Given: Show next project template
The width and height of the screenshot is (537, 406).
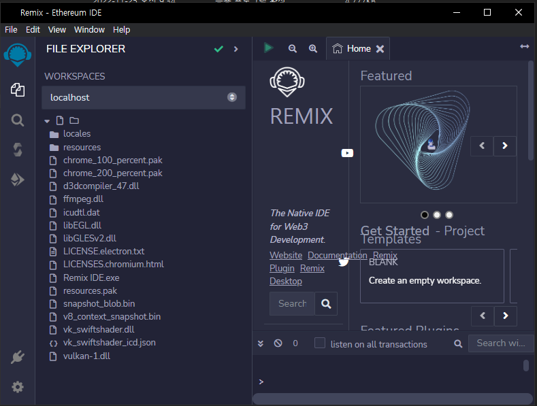Looking at the screenshot, I should click(x=506, y=316).
